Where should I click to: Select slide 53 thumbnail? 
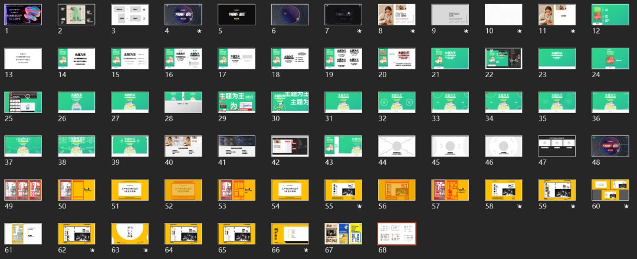[x=237, y=190]
